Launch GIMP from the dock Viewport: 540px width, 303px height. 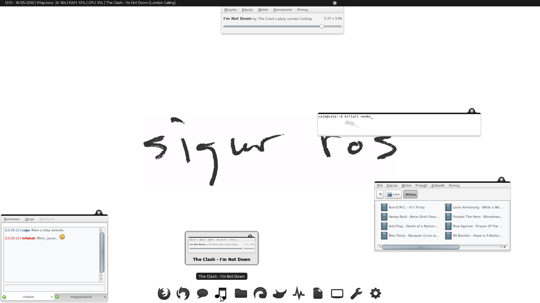279,294
